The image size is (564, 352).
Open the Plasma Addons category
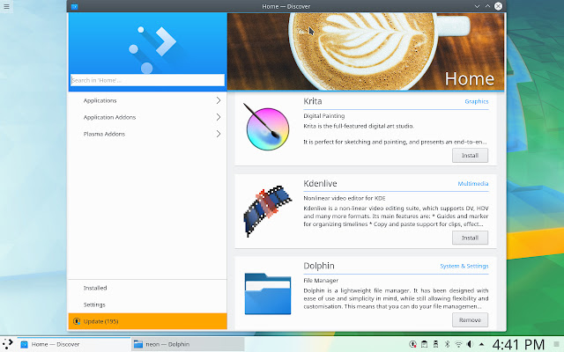[147, 134]
